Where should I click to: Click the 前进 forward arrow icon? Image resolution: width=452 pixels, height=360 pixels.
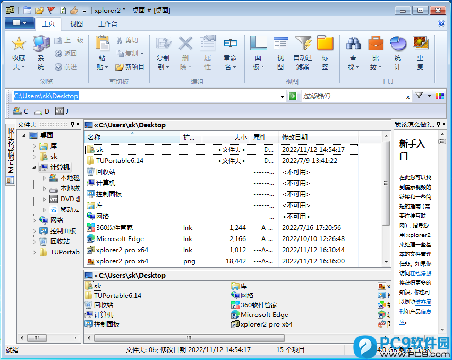[x=58, y=67]
